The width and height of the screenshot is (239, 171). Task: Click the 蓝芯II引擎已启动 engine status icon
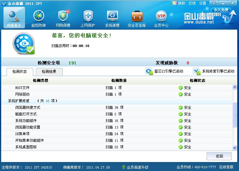click(149, 71)
